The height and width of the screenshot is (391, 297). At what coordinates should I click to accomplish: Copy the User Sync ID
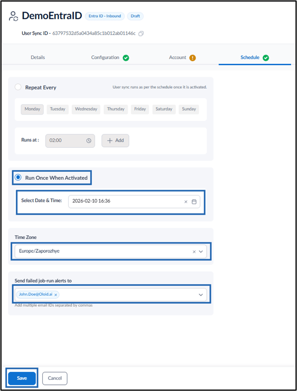coord(141,34)
